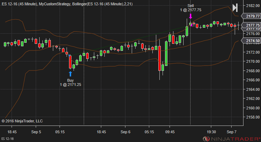Click the 2172.00 price axis label
The height and width of the screenshot is (142, 261).
[x=253, y=52]
